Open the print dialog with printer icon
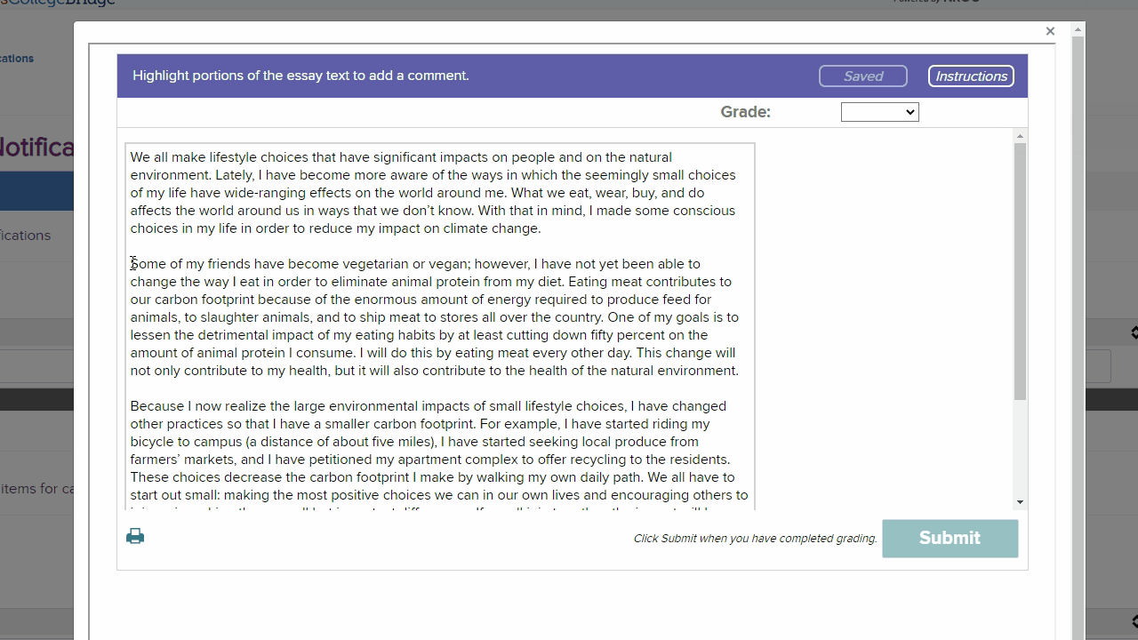 [x=135, y=535]
